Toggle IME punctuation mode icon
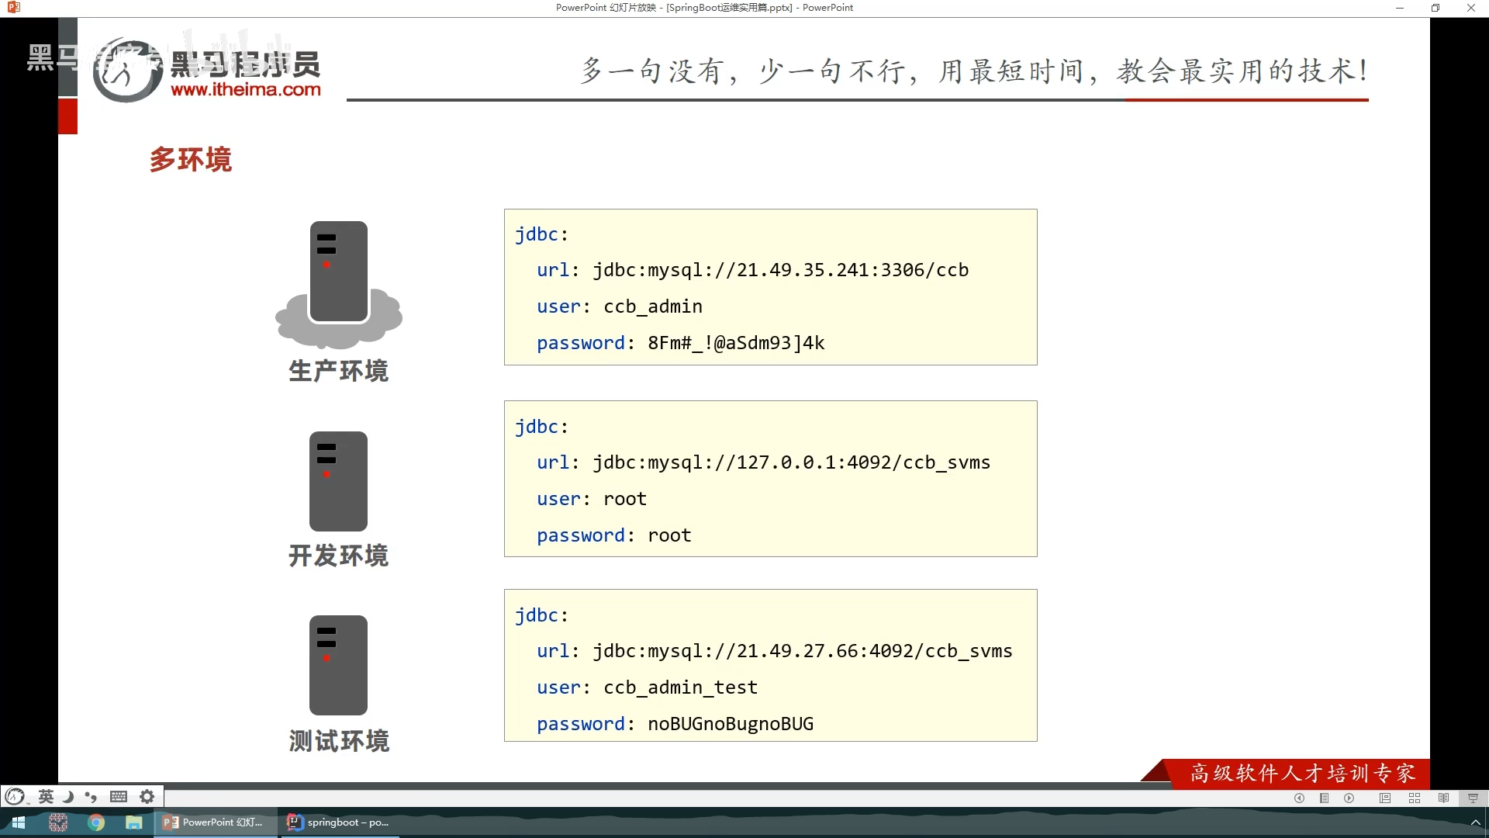Viewport: 1489px width, 838px height. pyautogui.click(x=92, y=796)
